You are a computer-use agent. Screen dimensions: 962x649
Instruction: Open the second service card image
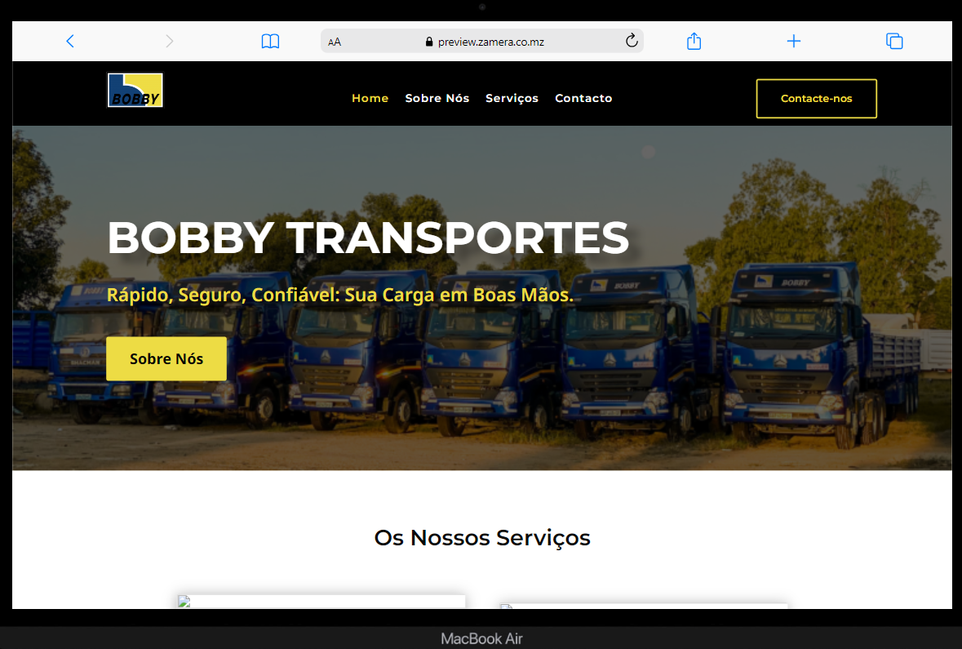click(x=644, y=606)
